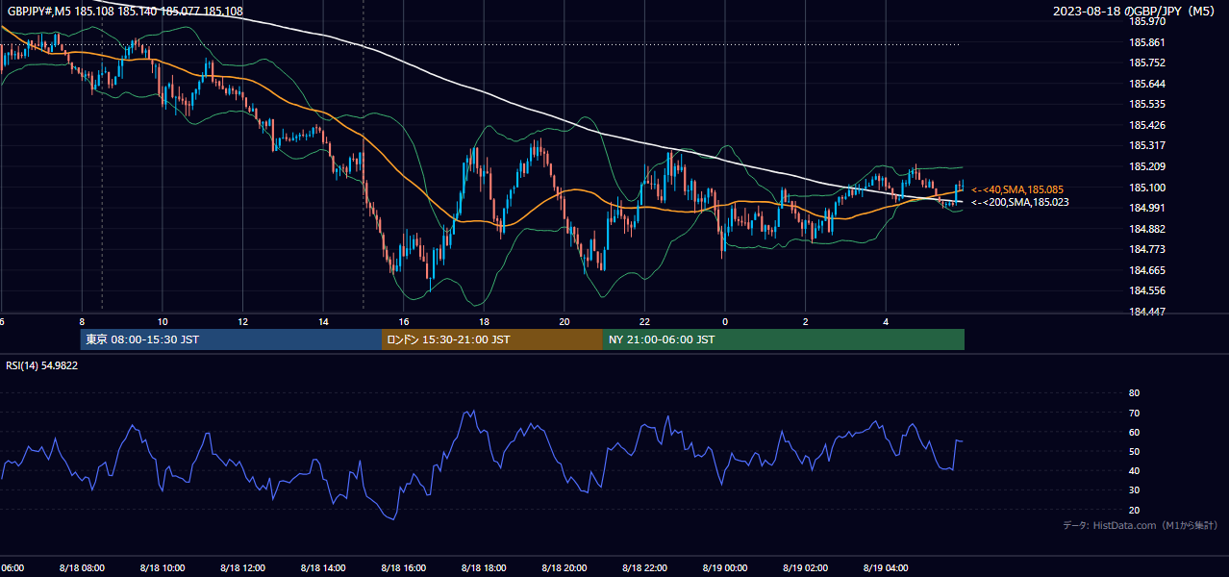1229x577 pixels.
Task: Click the bottom time label 8/19 04:00
Action: pos(886,568)
